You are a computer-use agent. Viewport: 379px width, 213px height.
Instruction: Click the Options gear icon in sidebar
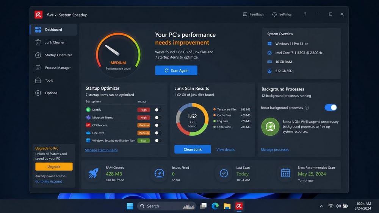coord(38,93)
